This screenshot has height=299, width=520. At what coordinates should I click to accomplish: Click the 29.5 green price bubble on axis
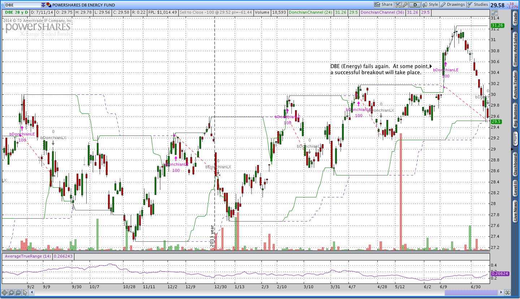(x=496, y=122)
